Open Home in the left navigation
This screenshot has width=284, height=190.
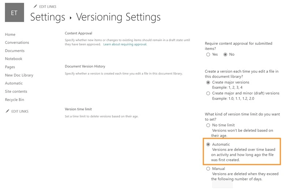click(10, 34)
